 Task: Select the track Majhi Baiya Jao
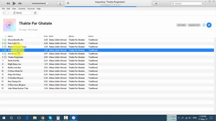pyautogui.click(x=14, y=64)
